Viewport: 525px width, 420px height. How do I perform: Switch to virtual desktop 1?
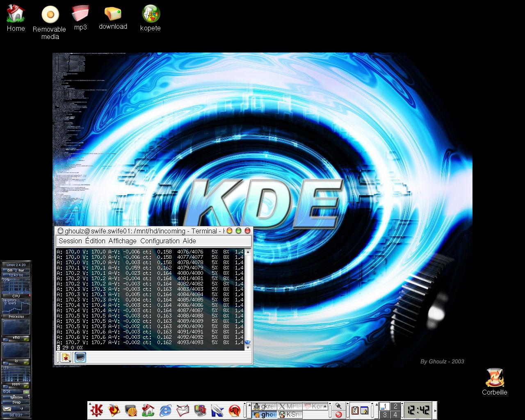click(x=385, y=406)
